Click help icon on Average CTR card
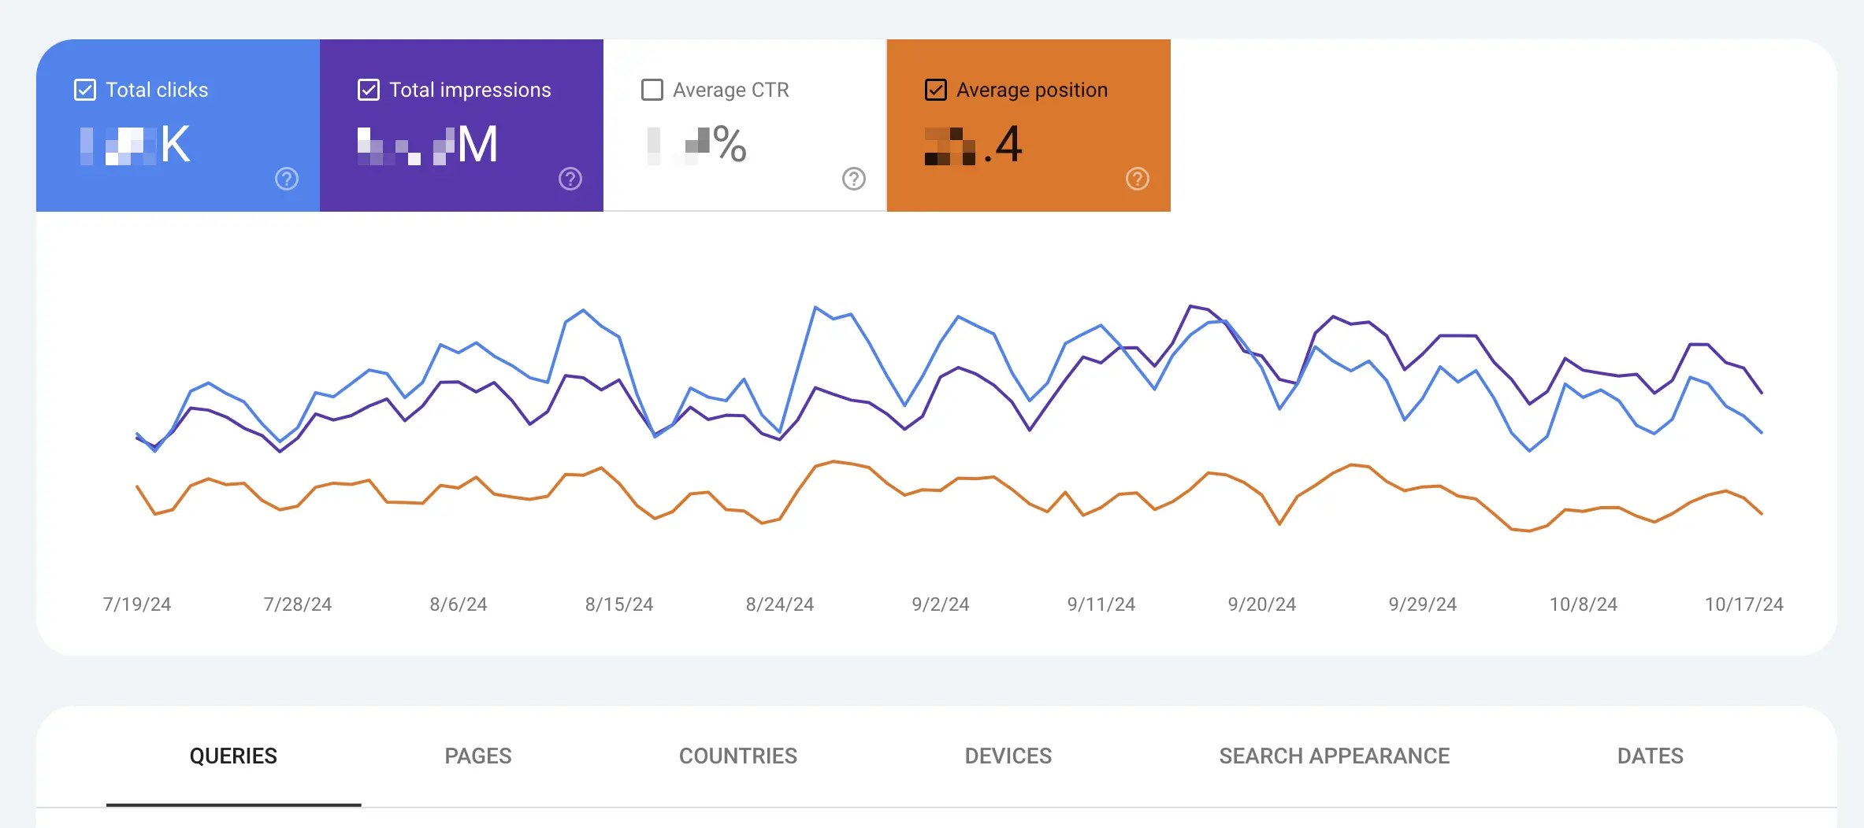 point(854,179)
